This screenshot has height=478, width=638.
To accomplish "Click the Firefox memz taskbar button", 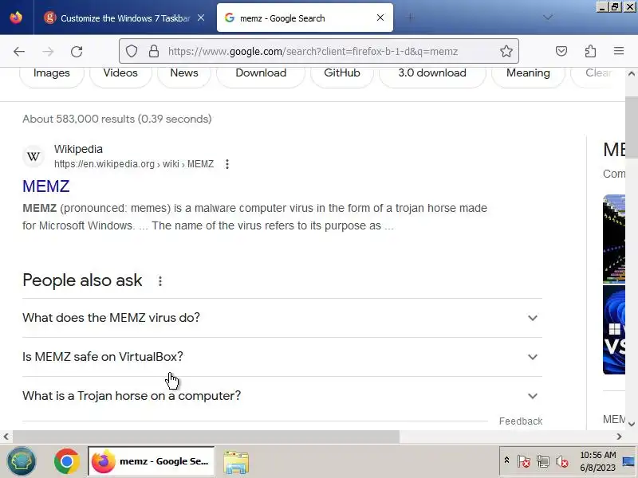I will coord(151,461).
